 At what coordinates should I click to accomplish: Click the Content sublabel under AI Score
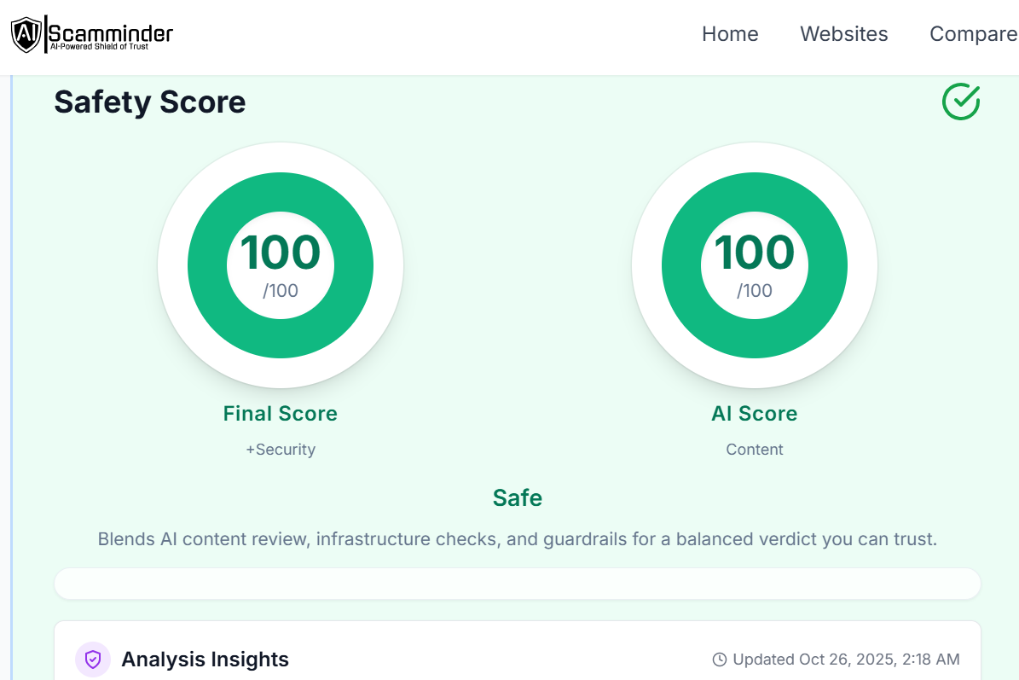[755, 450]
